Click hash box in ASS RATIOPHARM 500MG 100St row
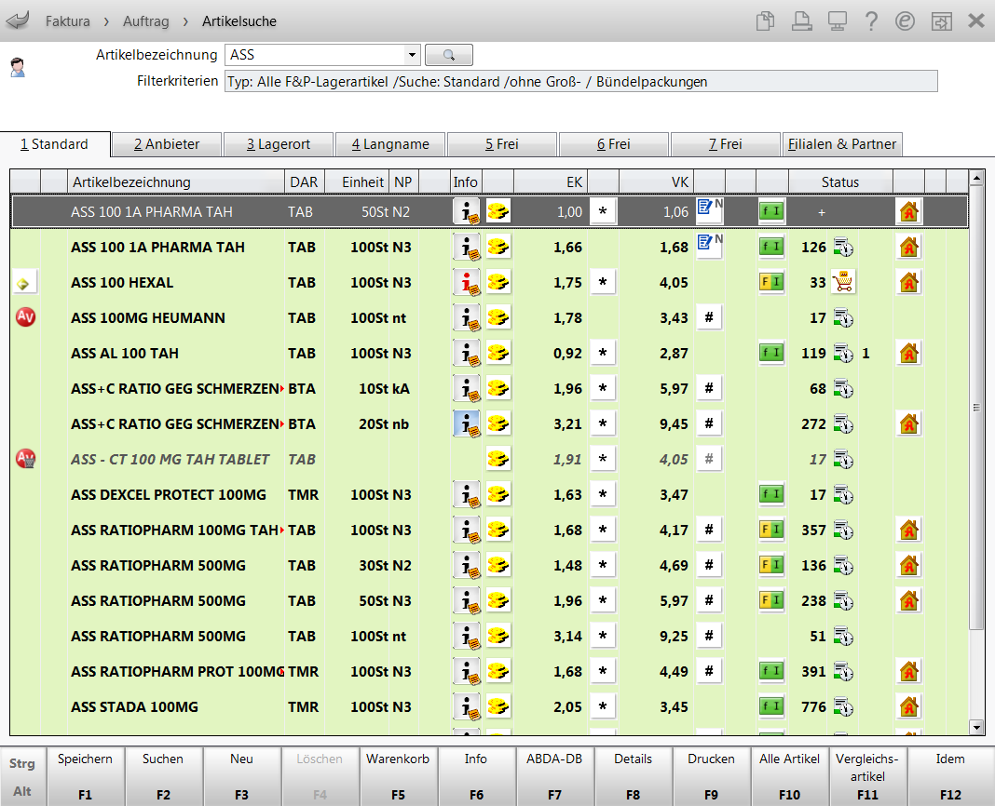The image size is (995, 806). [709, 636]
